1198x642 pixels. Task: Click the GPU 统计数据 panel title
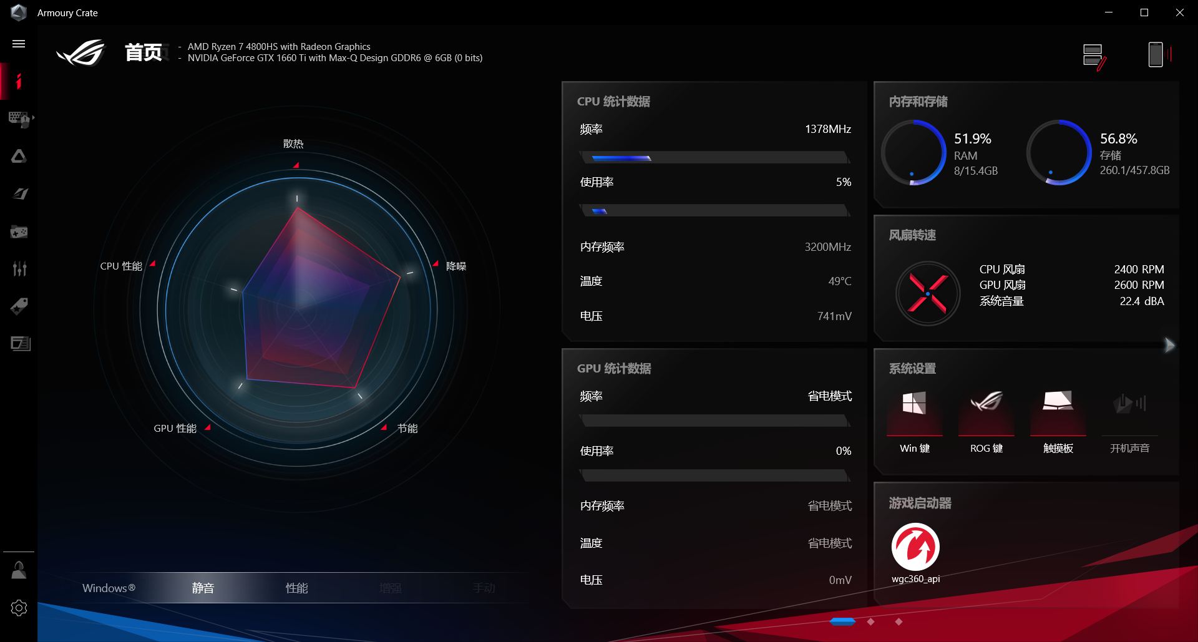[x=614, y=369]
